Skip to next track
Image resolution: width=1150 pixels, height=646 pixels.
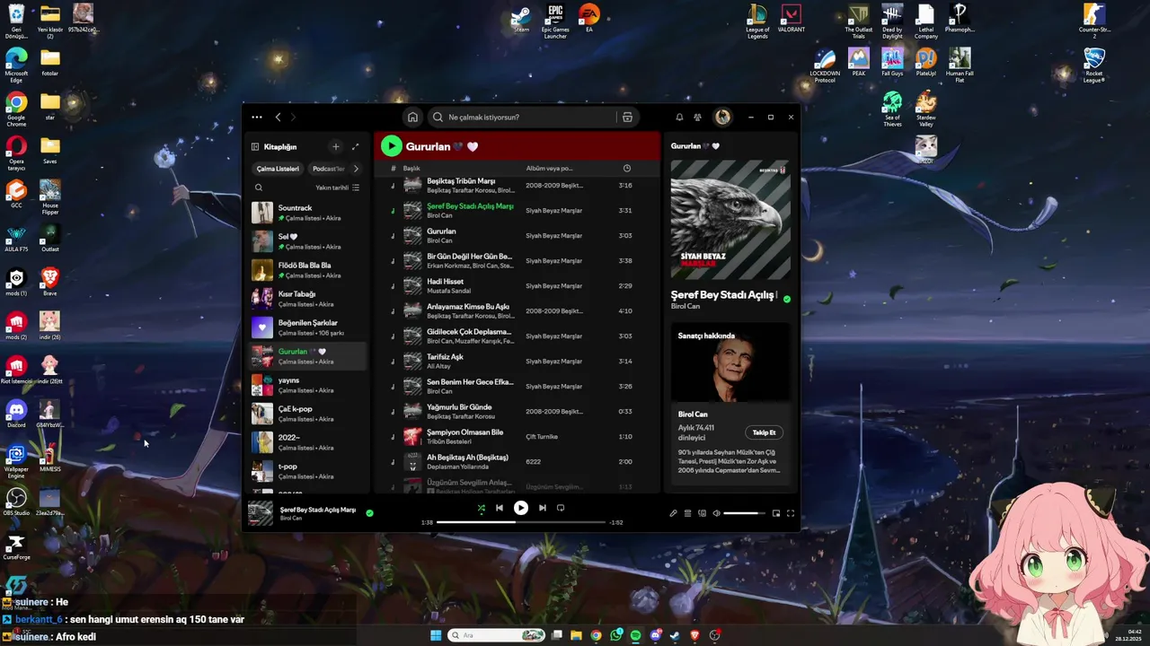pyautogui.click(x=542, y=508)
